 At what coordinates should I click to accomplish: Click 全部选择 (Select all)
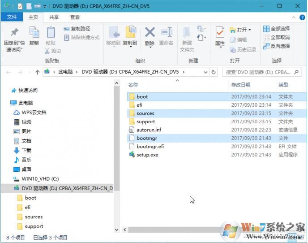tap(276, 29)
